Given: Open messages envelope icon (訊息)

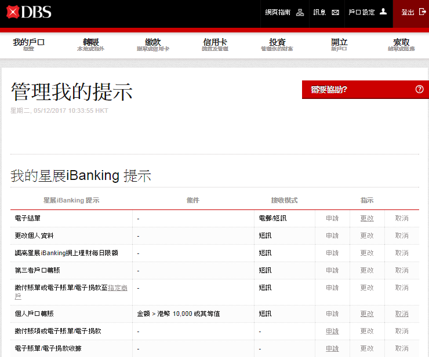Looking at the screenshot, I should pyautogui.click(x=335, y=12).
